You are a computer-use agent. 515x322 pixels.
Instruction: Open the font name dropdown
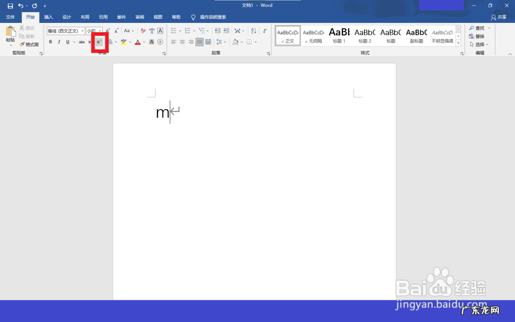(x=82, y=31)
